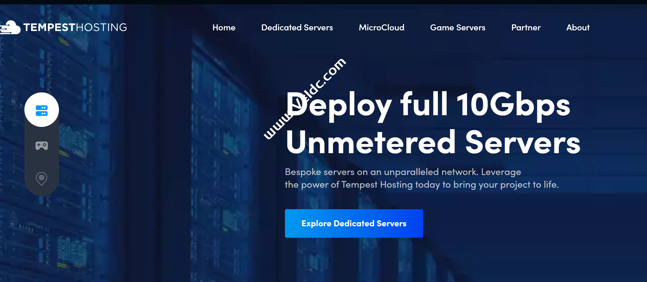Image resolution: width=647 pixels, height=282 pixels.
Task: Open Dedicated Servers in the navigation bar
Action: pyautogui.click(x=297, y=28)
